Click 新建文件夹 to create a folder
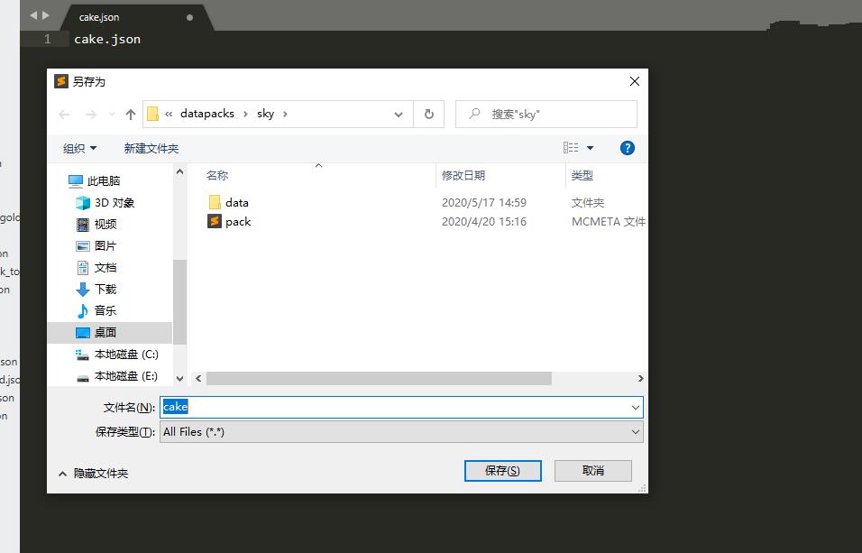Screen dimensions: 862x553 [151, 148]
